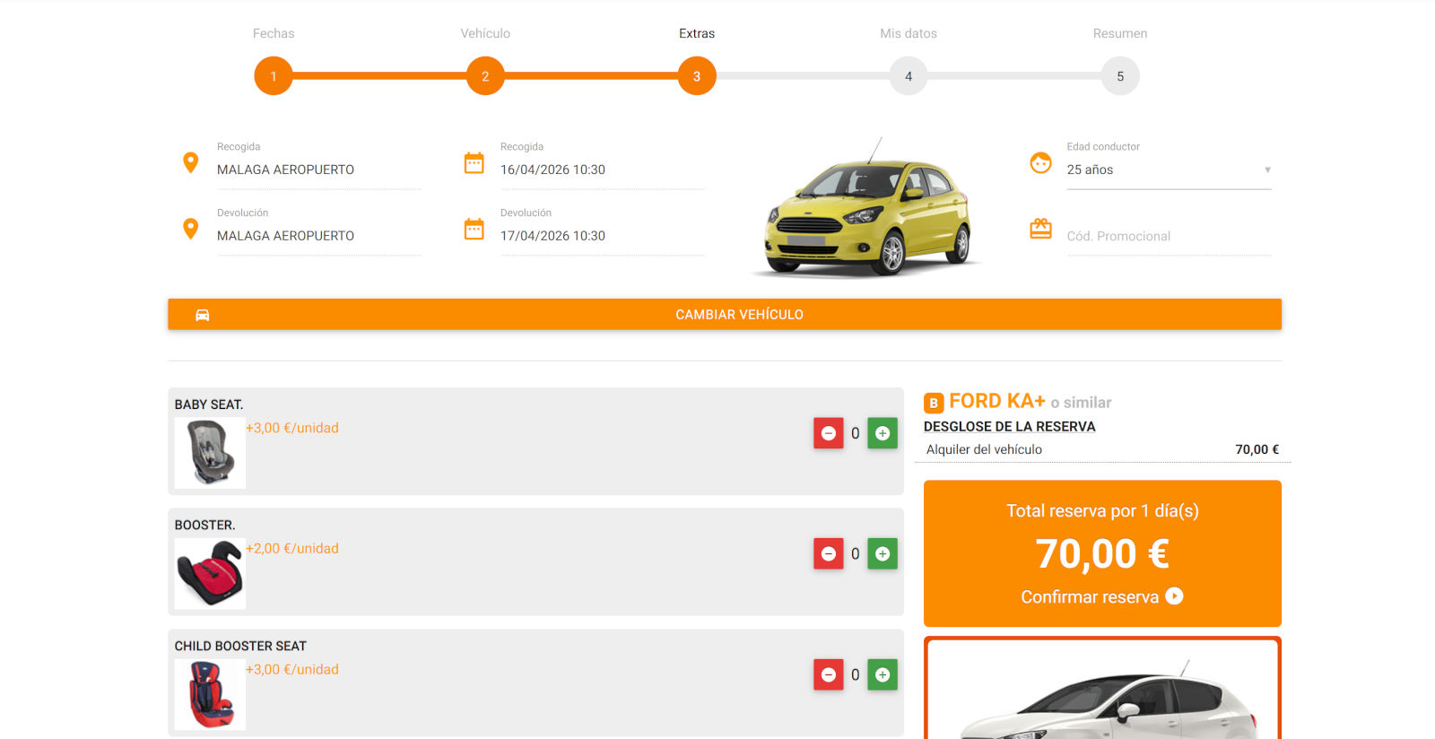Open the driver age dropdown
1435x739 pixels.
pyautogui.click(x=1168, y=170)
